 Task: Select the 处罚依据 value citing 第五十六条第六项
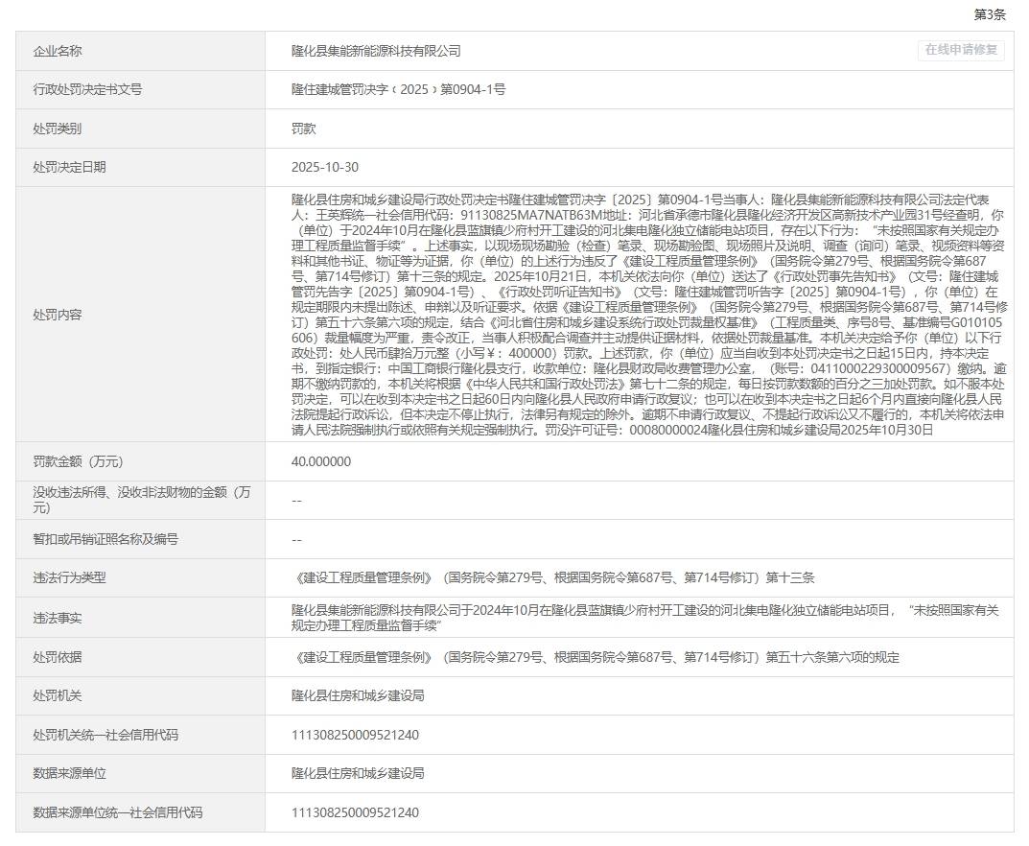pos(595,657)
